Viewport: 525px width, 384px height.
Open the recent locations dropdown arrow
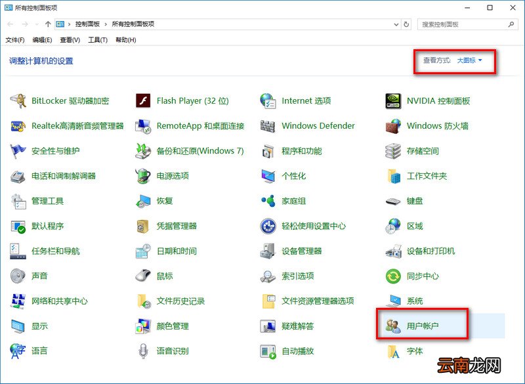click(x=37, y=24)
